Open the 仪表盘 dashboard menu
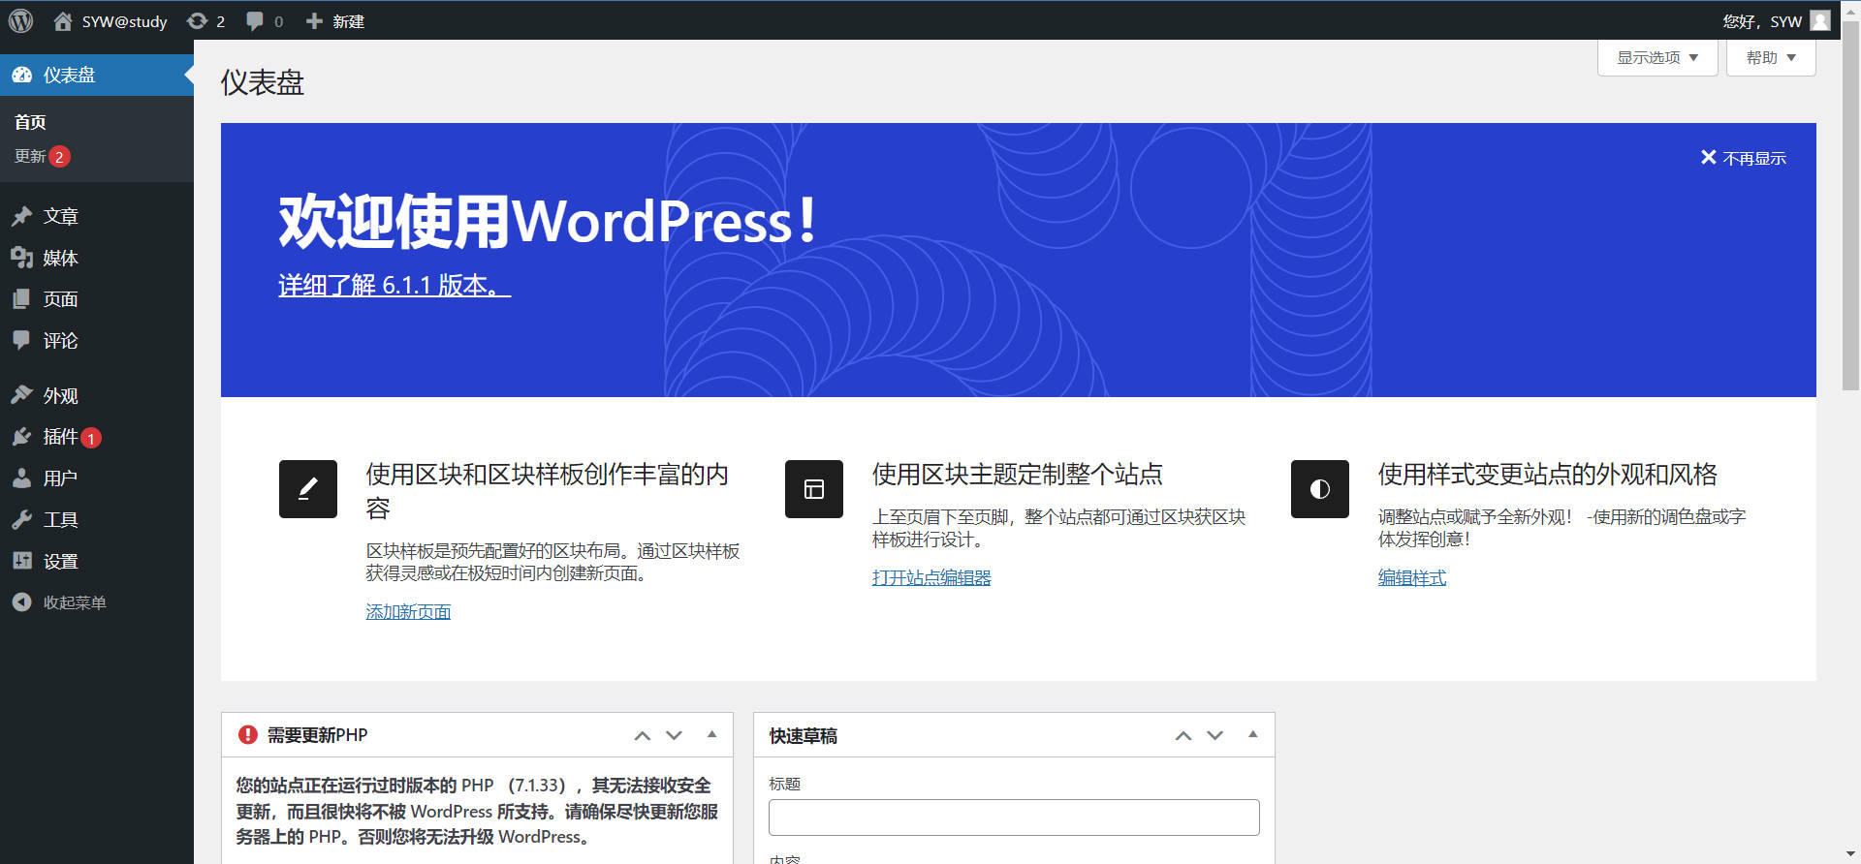1861x864 pixels. (97, 75)
